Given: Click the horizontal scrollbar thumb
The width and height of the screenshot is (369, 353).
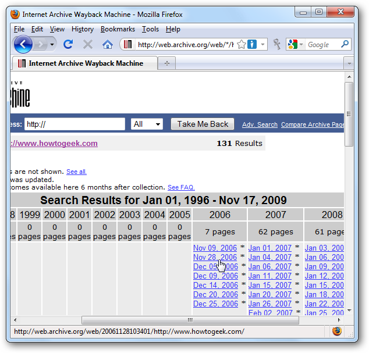Looking at the screenshot, I should 190,320.
